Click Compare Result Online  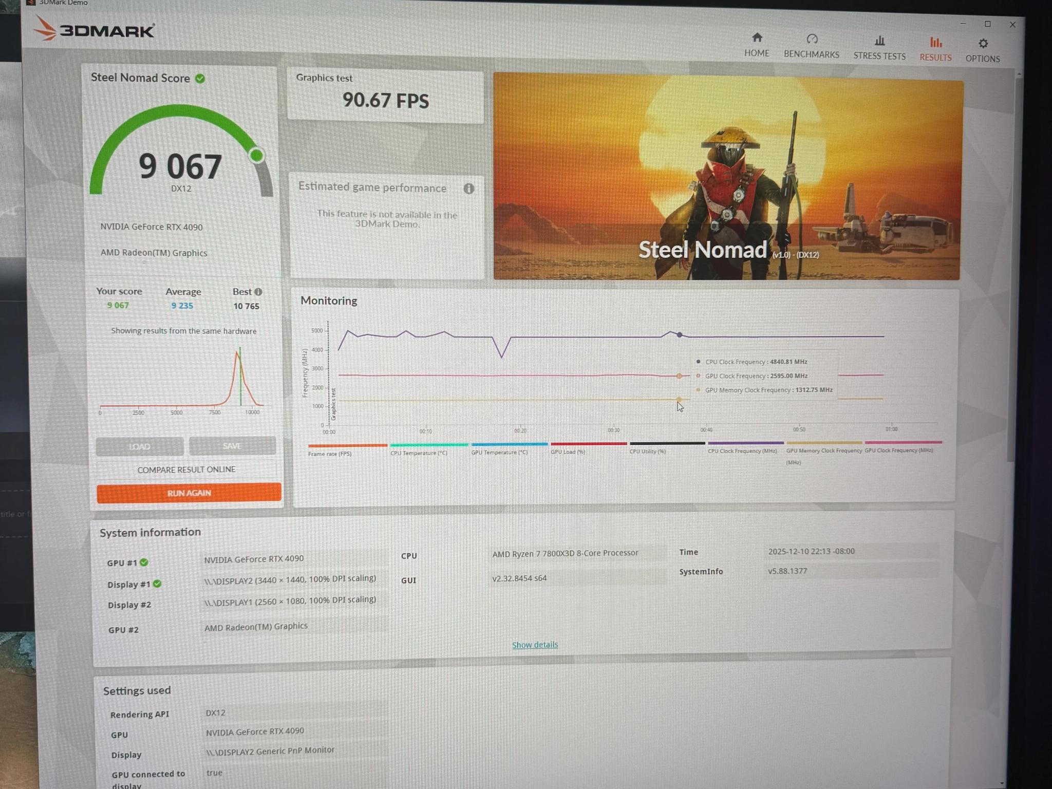coord(186,469)
